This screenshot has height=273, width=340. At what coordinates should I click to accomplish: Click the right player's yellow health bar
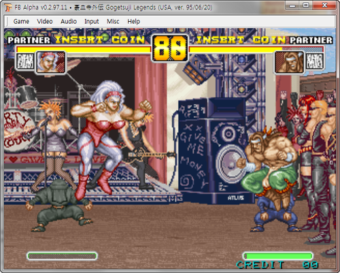[x=256, y=49]
